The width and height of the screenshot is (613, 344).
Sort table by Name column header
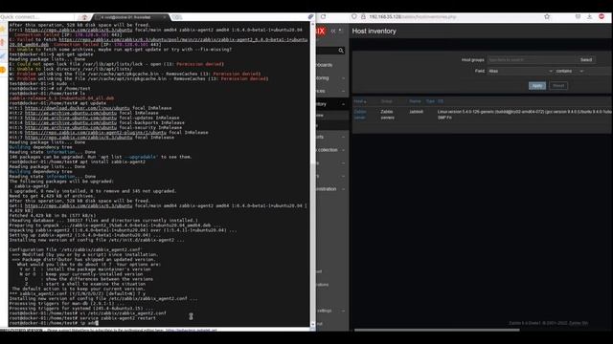tap(415, 101)
